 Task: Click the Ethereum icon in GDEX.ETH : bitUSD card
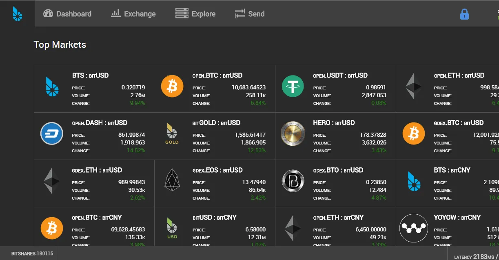52,181
